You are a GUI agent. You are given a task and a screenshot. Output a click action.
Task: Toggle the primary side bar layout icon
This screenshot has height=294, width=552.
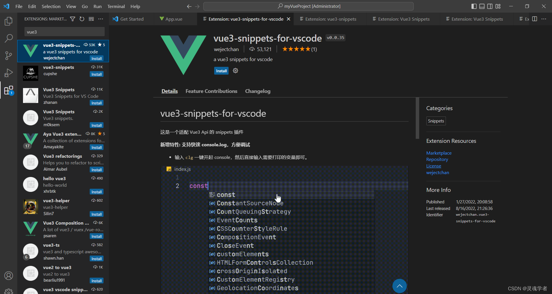pyautogui.click(x=474, y=6)
